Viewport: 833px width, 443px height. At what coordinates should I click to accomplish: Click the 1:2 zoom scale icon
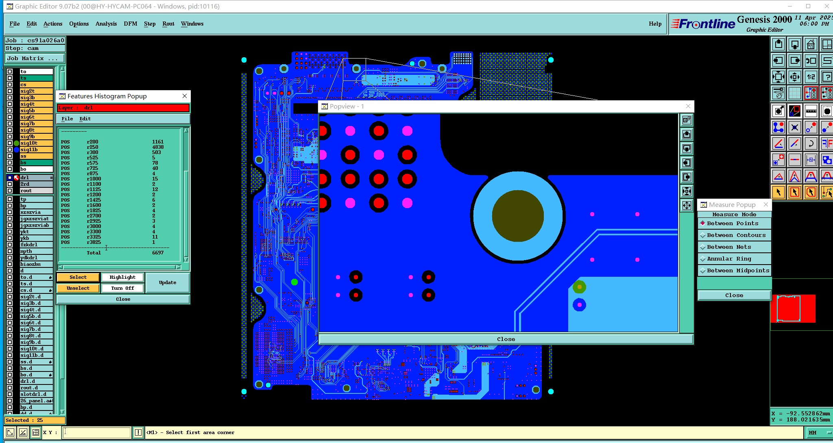811,77
